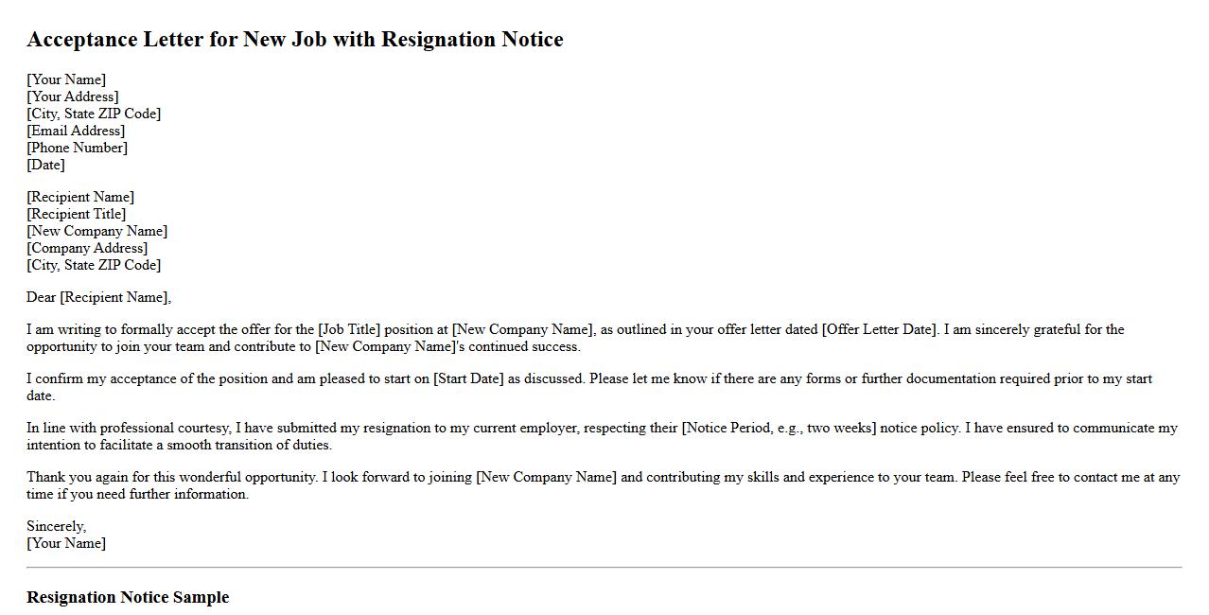This screenshot has width=1209, height=615.
Task: Click the '[Company Address]' placeholder line
Action: (87, 248)
